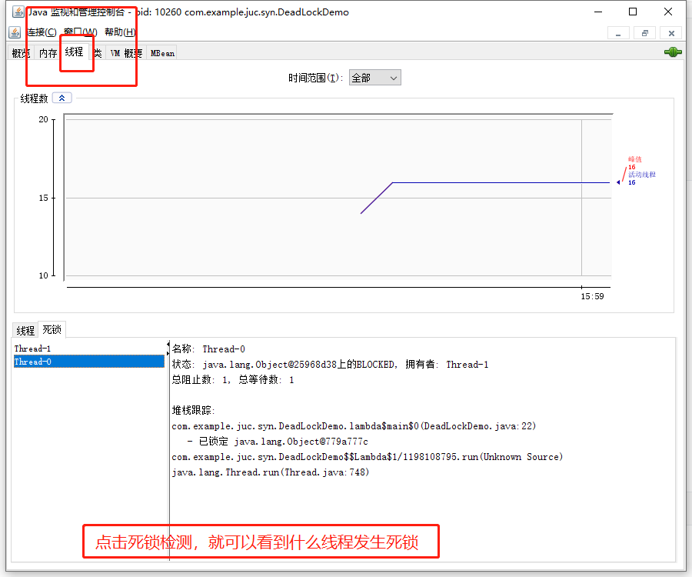This screenshot has height=577, width=692.
Task: Select the 线程 main tab
Action: pos(74,52)
